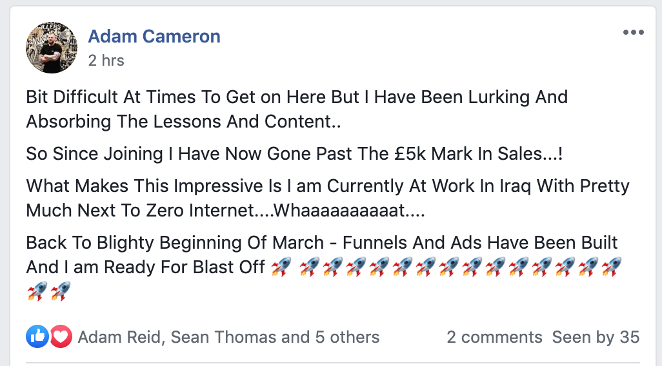View the 'Seen by 35' list
Image resolution: width=662 pixels, height=366 pixels.
[596, 337]
